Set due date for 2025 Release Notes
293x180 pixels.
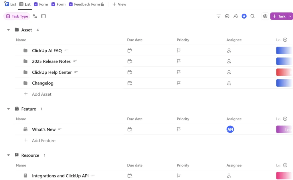pyautogui.click(x=130, y=61)
